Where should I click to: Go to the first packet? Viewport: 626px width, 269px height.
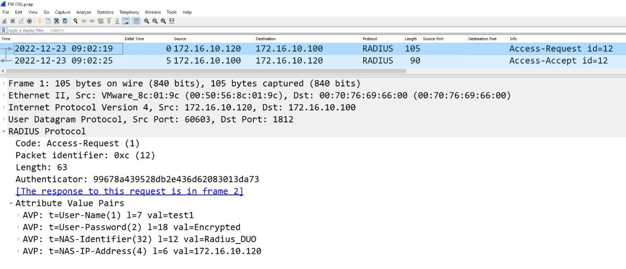pyautogui.click(x=109, y=21)
